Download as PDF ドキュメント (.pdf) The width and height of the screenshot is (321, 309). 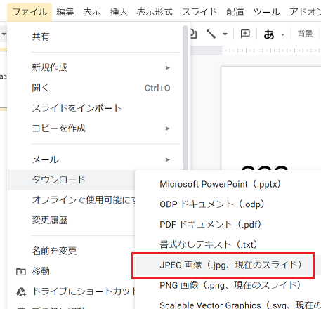[x=228, y=225]
